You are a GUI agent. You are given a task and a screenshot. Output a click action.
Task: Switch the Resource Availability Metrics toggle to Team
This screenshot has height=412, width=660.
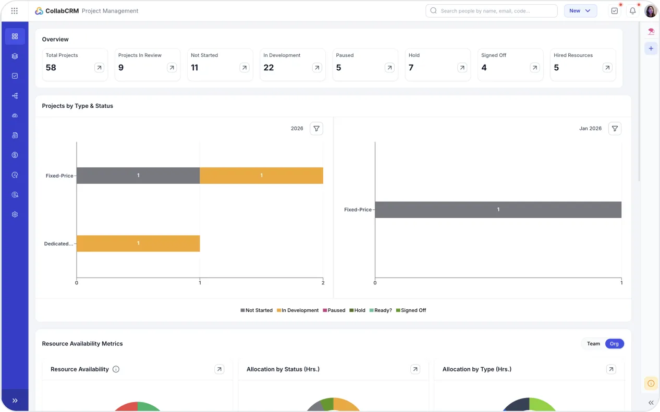pyautogui.click(x=593, y=344)
